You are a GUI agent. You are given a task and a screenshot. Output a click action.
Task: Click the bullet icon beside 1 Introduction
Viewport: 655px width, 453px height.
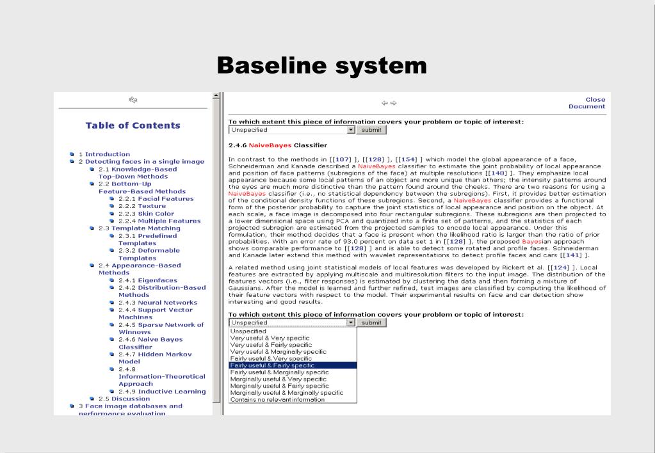72,154
